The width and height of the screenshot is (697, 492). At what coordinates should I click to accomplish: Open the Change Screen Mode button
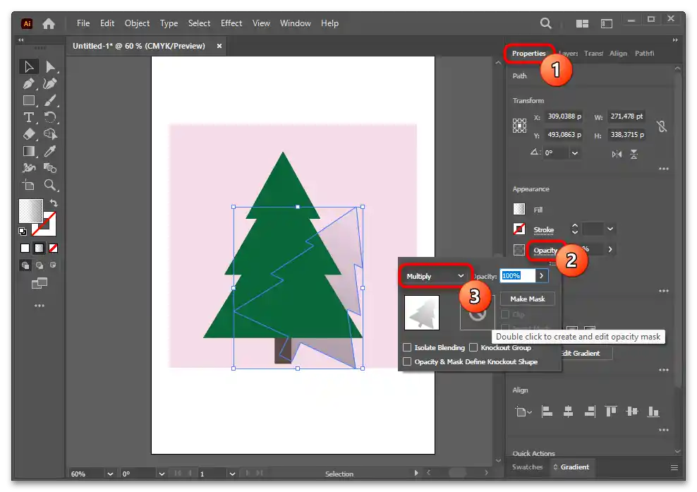tap(39, 283)
